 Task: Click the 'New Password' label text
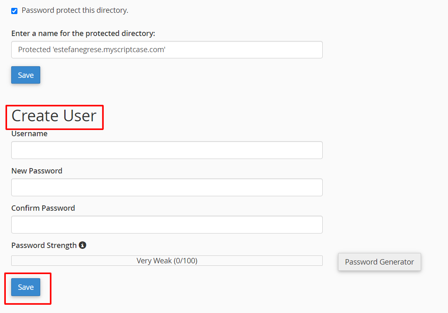pos(37,171)
